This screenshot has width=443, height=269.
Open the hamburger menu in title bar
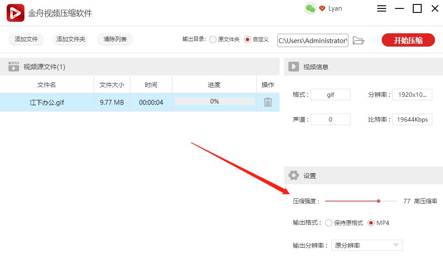coord(381,8)
